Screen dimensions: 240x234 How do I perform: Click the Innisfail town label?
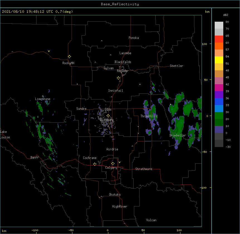pos(116,91)
